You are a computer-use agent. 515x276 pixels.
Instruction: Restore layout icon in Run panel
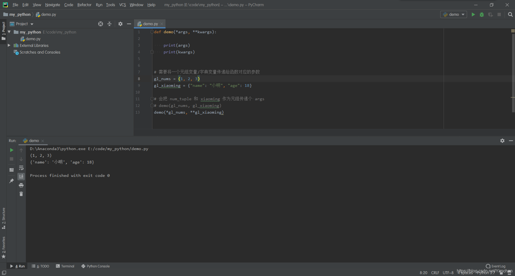(x=12, y=170)
